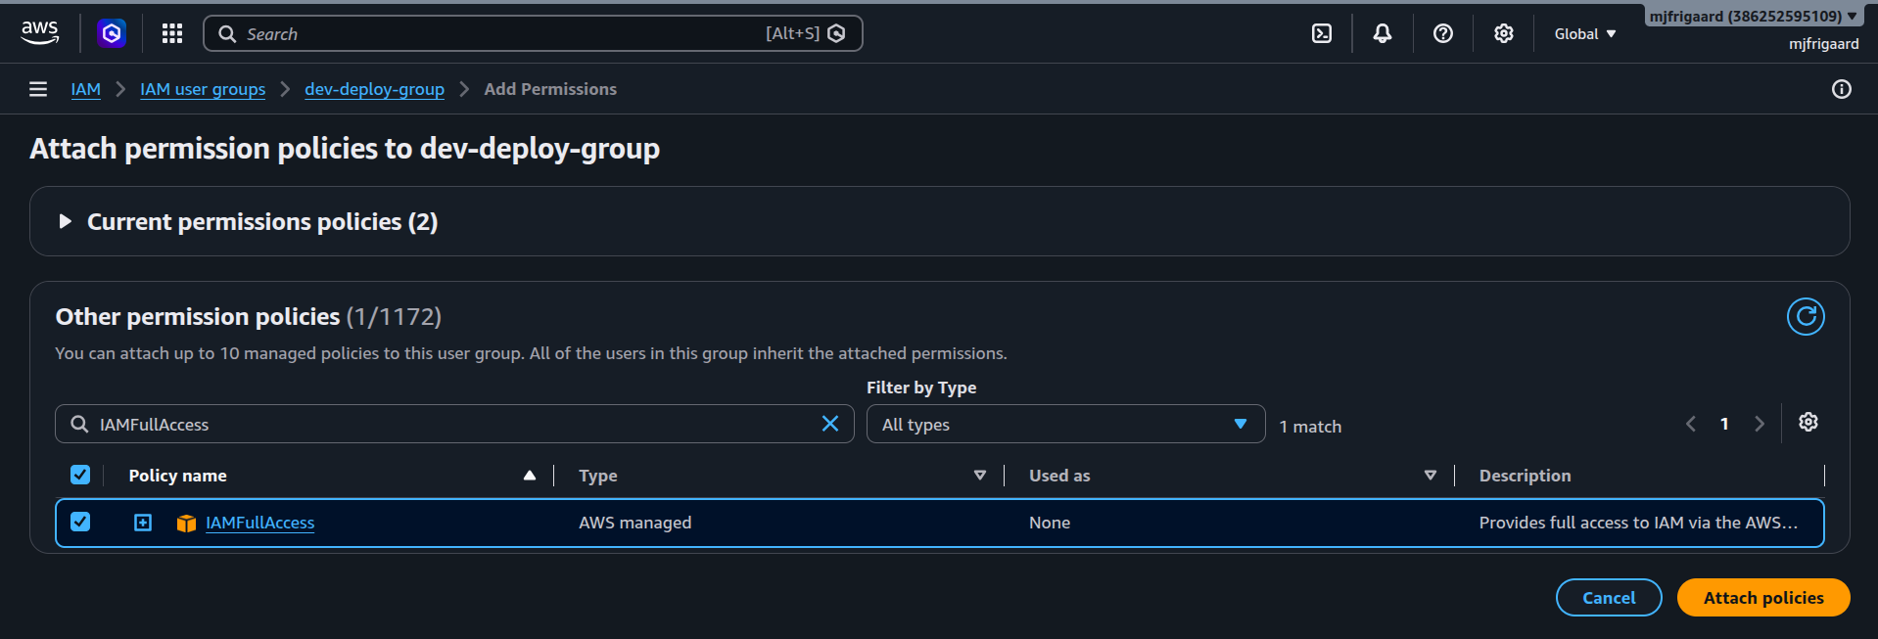Click the None used-as cell
The height and width of the screenshot is (639, 1878).
click(1050, 523)
